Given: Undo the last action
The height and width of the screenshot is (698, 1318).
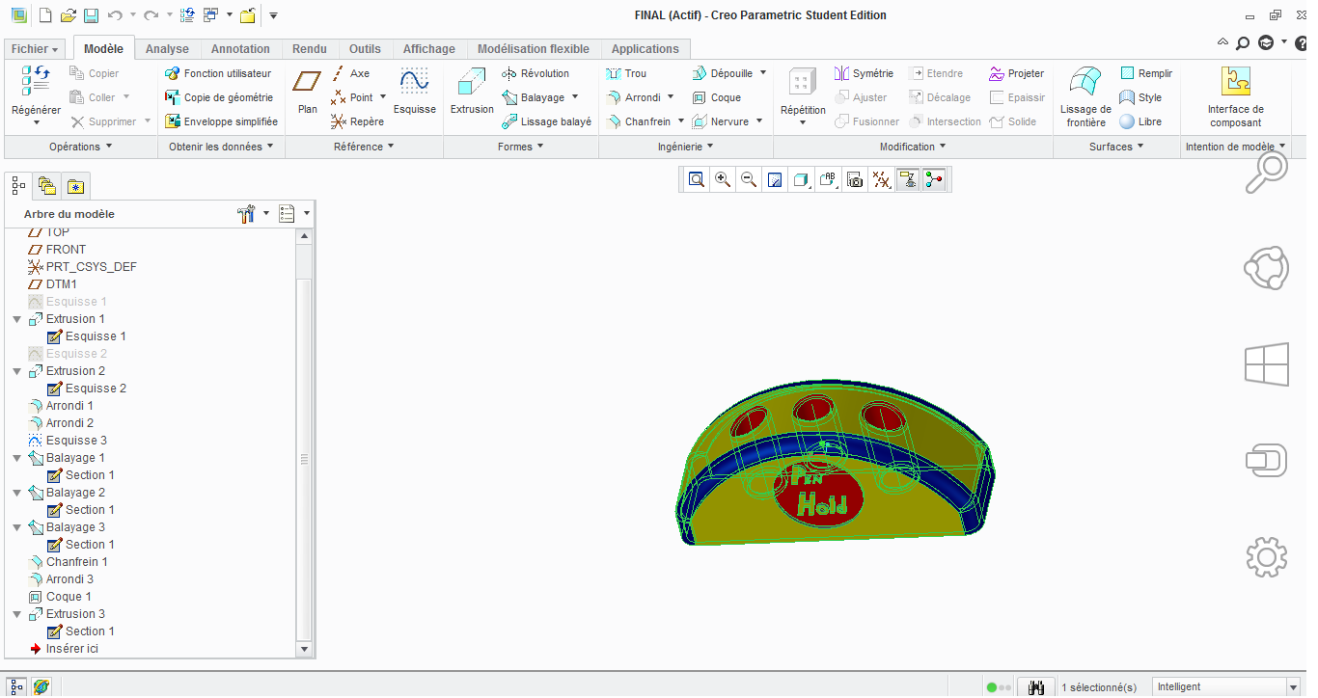Looking at the screenshot, I should coord(115,15).
